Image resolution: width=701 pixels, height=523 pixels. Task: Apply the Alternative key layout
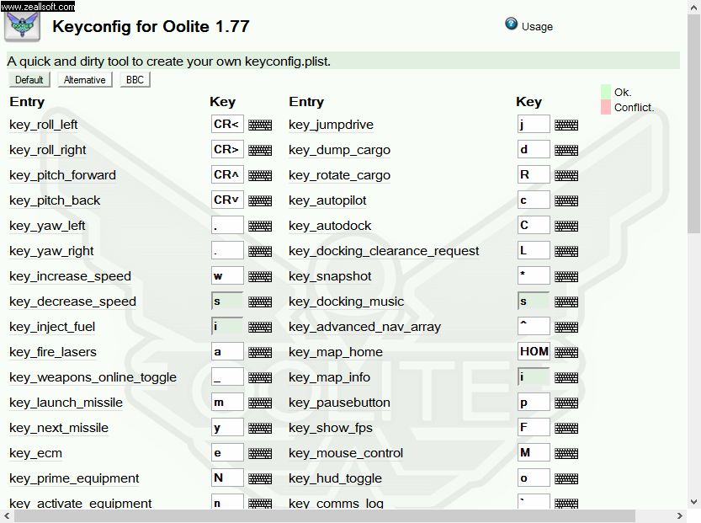click(x=85, y=80)
